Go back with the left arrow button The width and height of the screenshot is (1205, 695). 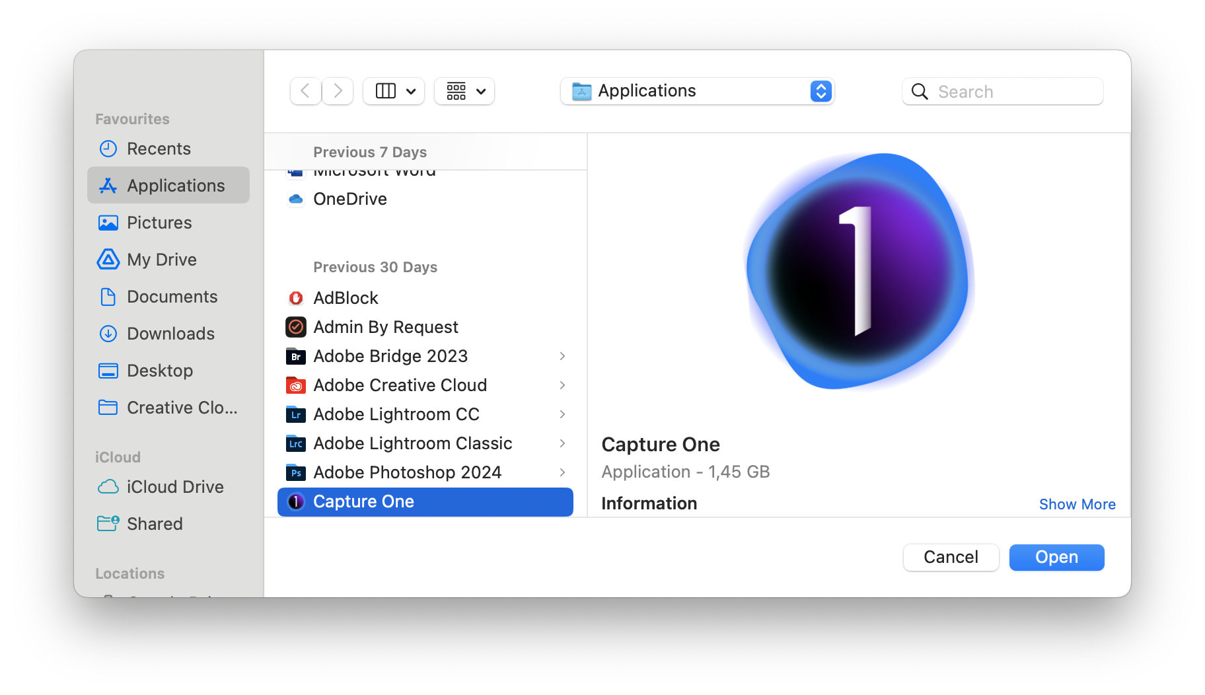point(305,91)
